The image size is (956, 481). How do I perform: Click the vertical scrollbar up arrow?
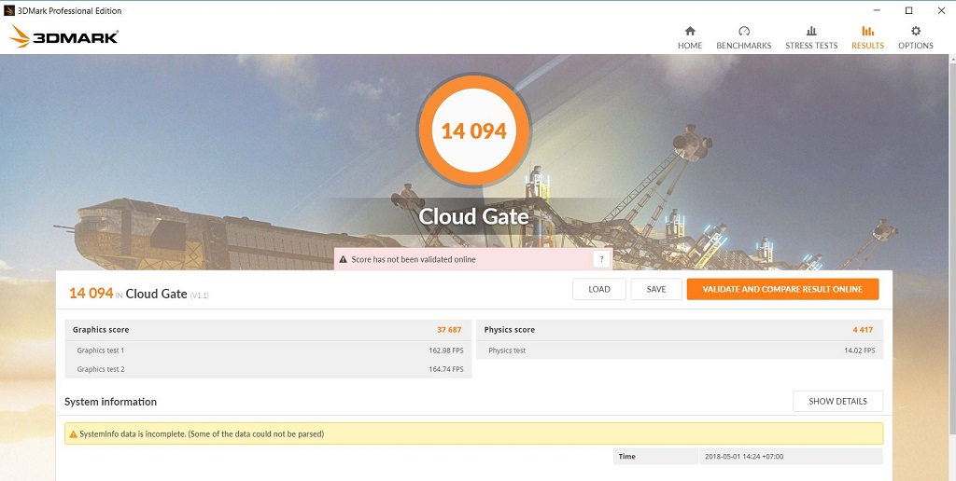[x=951, y=59]
